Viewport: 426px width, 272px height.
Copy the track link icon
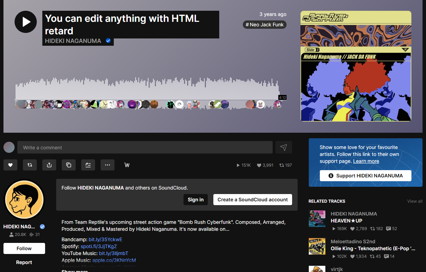coord(69,165)
